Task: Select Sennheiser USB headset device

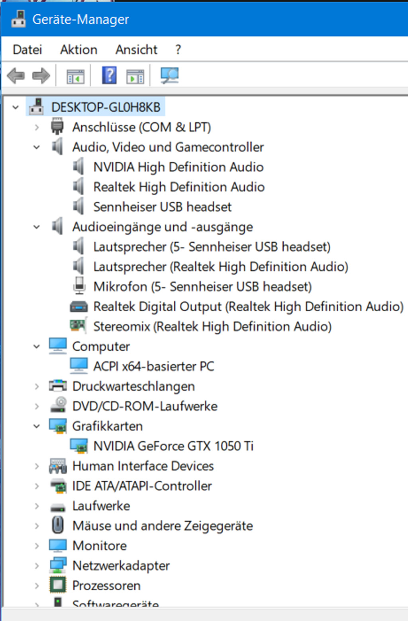Action: point(162,206)
